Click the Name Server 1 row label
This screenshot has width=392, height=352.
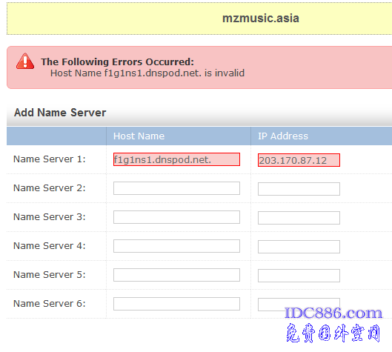click(50, 159)
